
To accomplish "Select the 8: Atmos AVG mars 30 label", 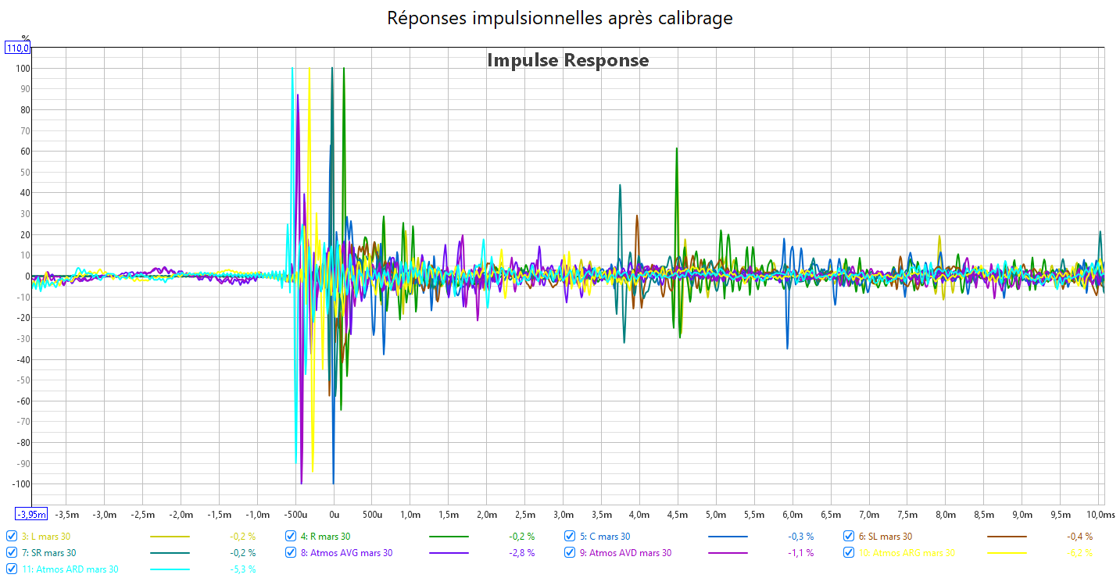I will tap(346, 553).
